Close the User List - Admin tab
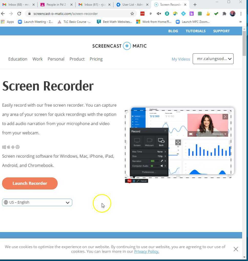 (x=147, y=5)
